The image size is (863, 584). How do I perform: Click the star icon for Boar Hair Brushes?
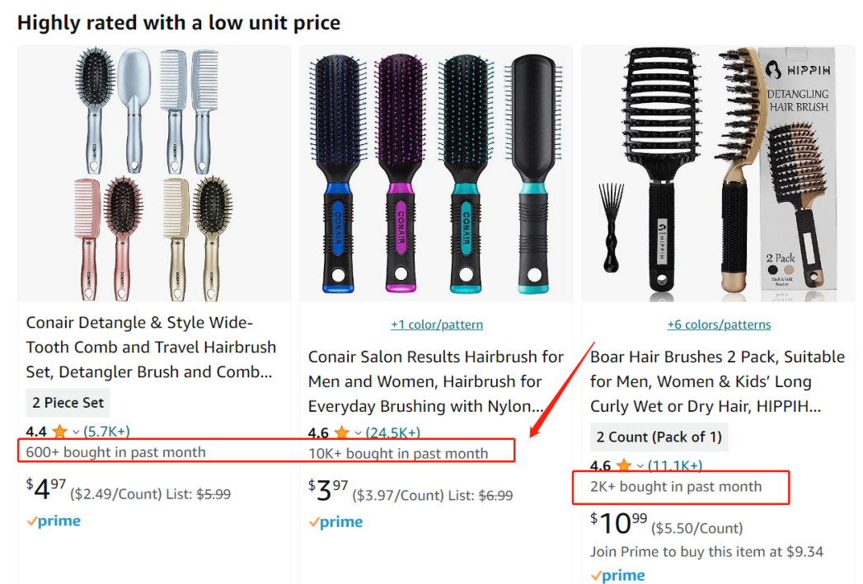click(x=623, y=466)
